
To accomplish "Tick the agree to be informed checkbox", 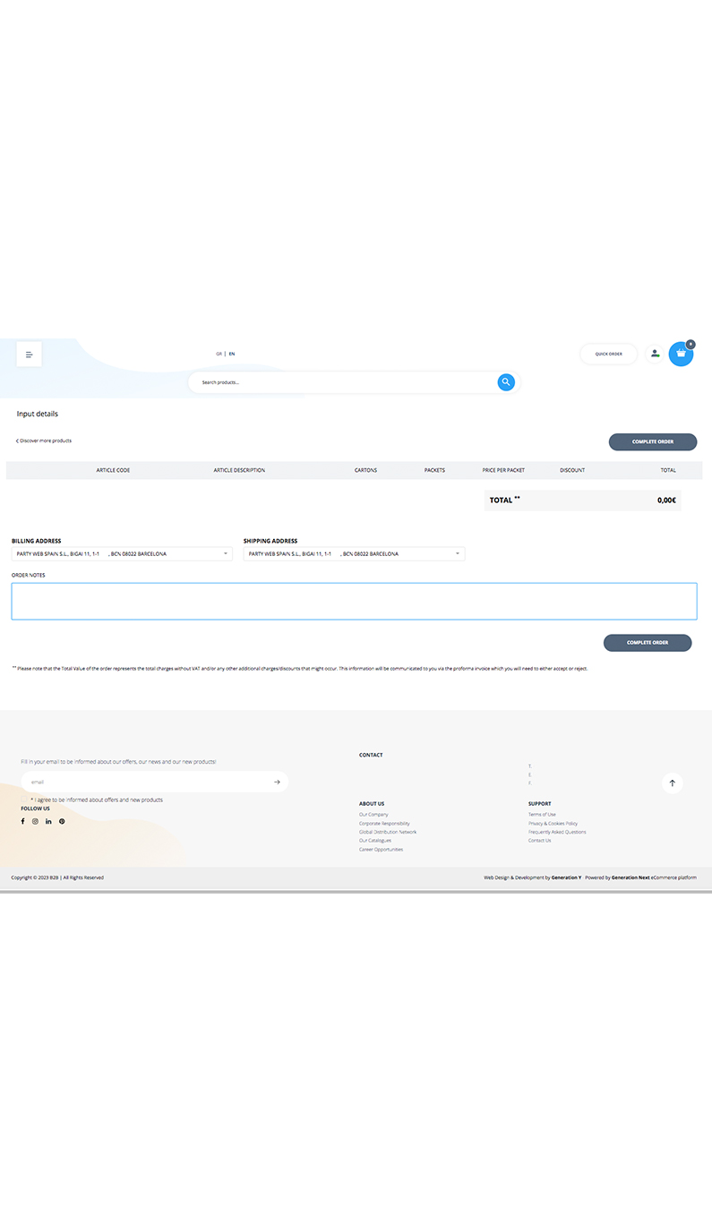I will tap(24, 800).
